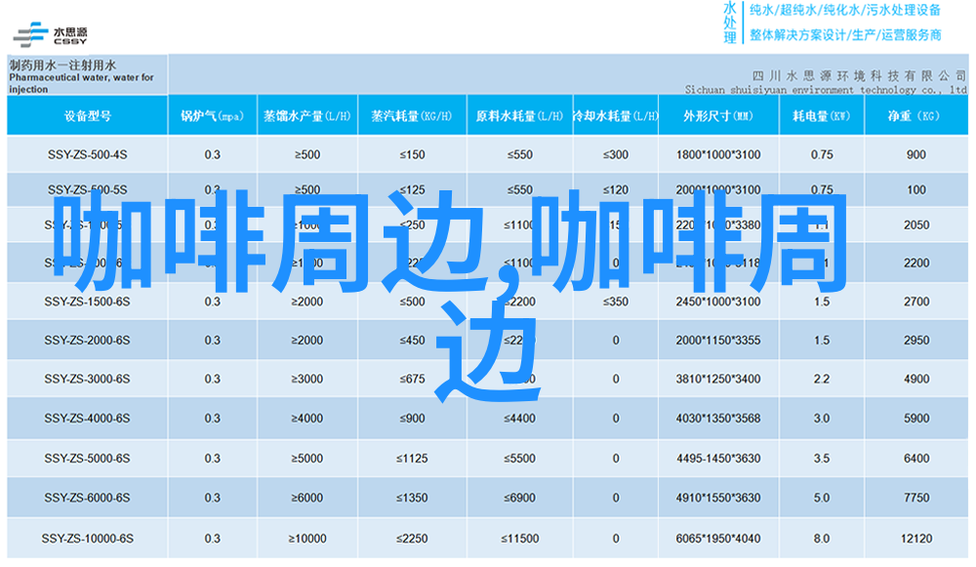Select model cell SSY-ZS-4000-6S

(x=87, y=419)
